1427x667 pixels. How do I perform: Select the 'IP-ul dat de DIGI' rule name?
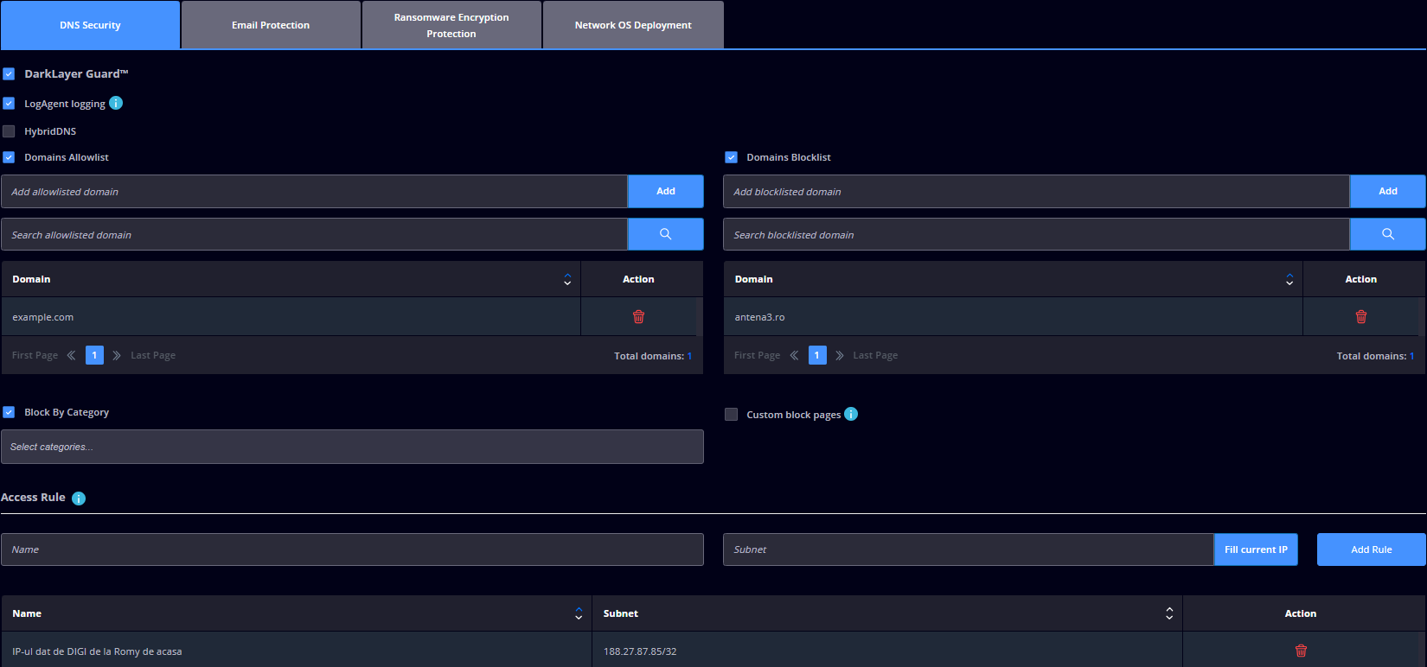tap(97, 651)
